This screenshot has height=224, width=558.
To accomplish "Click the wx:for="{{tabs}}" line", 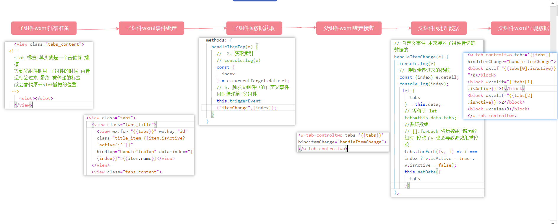I will [x=142, y=131].
